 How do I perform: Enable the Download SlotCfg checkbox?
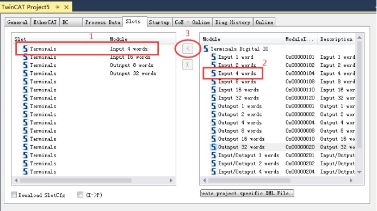14,195
